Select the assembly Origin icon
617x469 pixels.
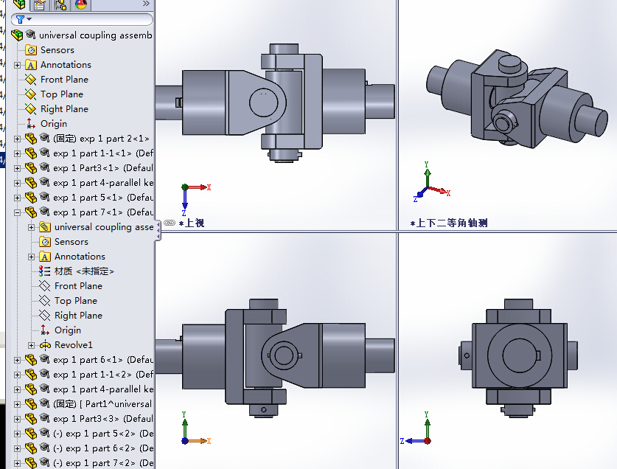click(31, 124)
